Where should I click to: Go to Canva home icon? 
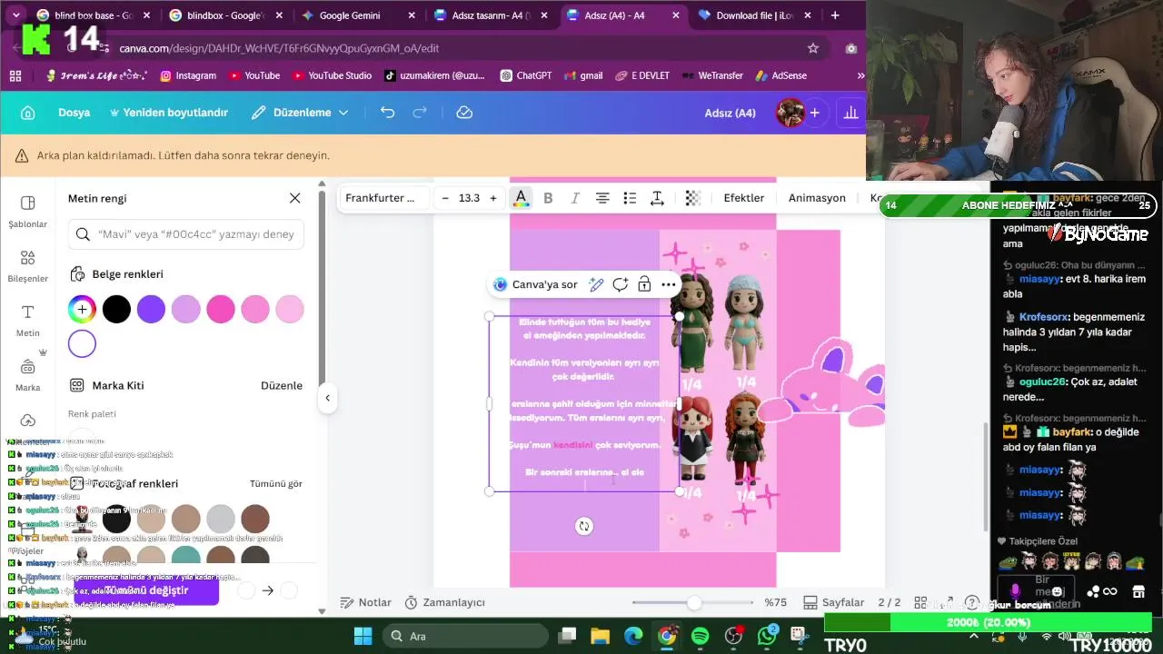click(27, 113)
